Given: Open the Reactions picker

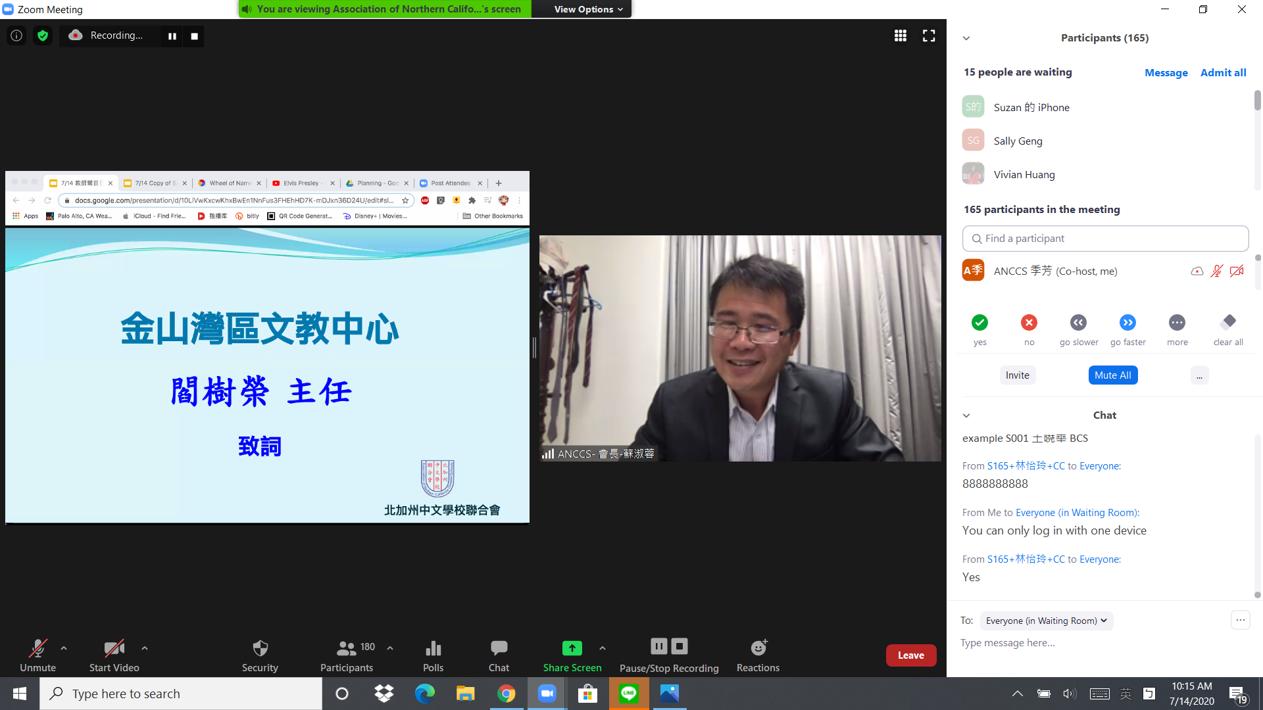Looking at the screenshot, I should coord(757,654).
